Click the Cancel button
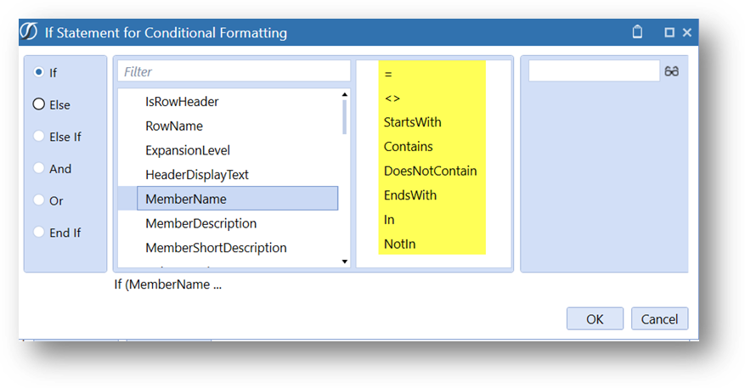 (x=659, y=318)
